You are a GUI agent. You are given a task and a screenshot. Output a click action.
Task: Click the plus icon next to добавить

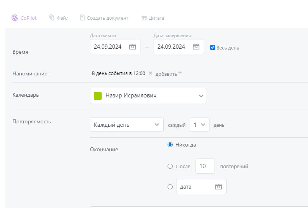point(180,73)
